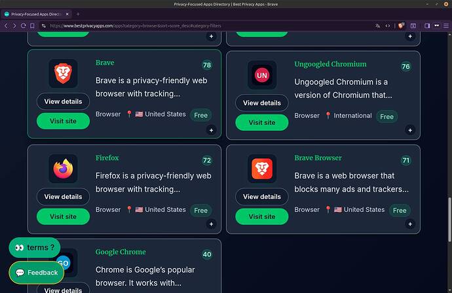Open the Brave Shields lion icon

click(402, 26)
